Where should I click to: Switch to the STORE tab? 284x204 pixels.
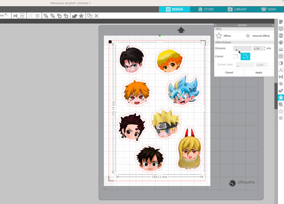206,9
